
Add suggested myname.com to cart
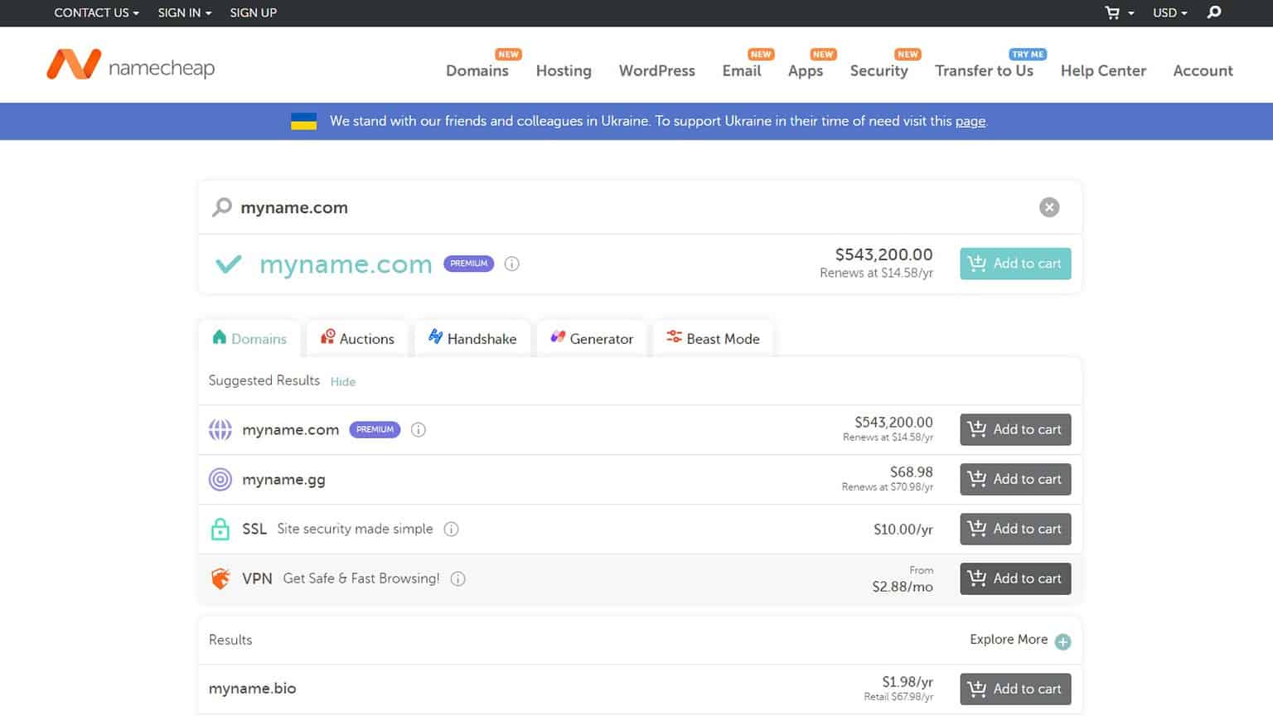point(1015,429)
